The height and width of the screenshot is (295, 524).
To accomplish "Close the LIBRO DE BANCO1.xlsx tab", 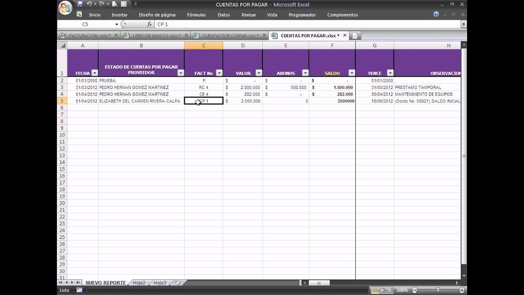I will [x=186, y=35].
